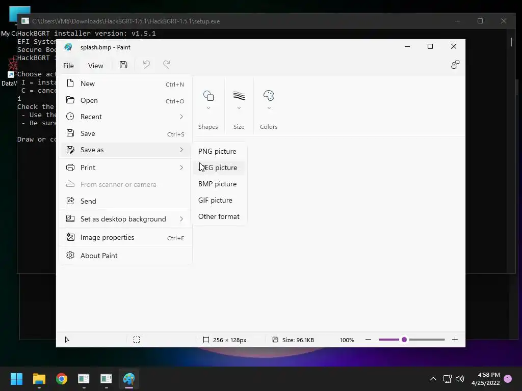This screenshot has width=522, height=391.
Task: Expand the Save as submenu chevron
Action: coord(181,150)
